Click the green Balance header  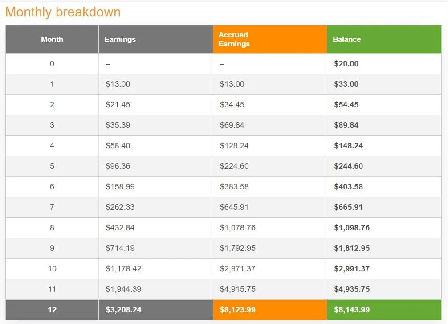(x=384, y=40)
